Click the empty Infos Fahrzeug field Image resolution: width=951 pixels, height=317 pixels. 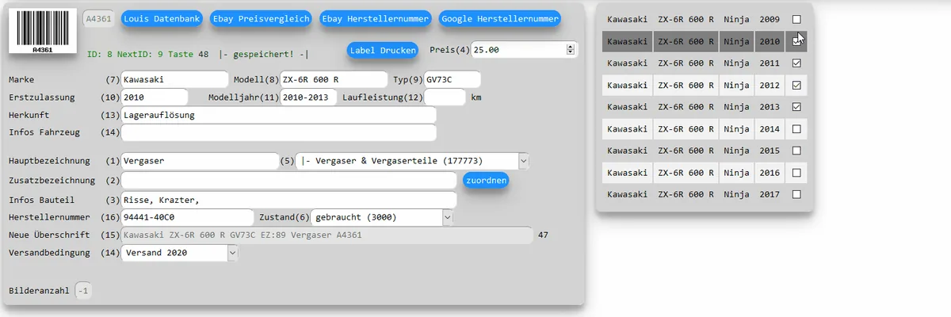pyautogui.click(x=278, y=132)
